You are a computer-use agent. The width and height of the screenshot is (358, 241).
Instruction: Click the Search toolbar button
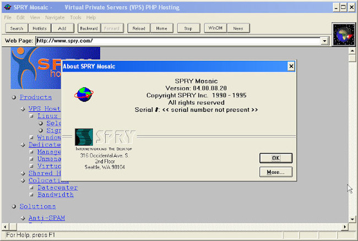(x=17, y=28)
